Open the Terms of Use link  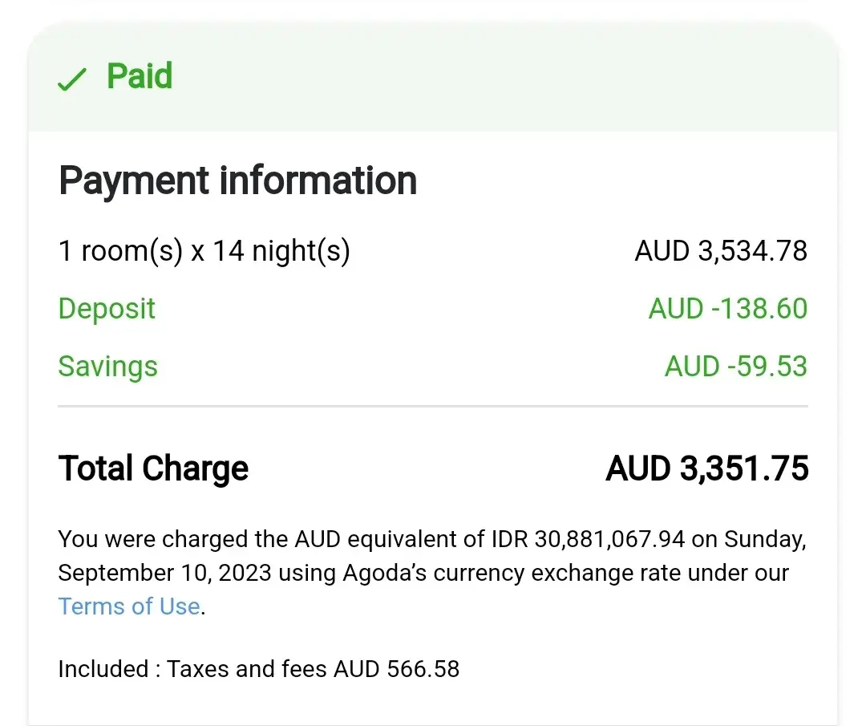pos(129,606)
